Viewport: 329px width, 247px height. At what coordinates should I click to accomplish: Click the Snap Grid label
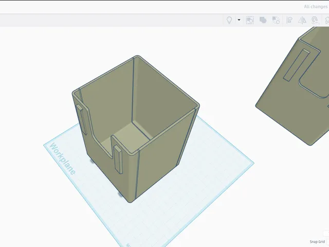coord(317,242)
